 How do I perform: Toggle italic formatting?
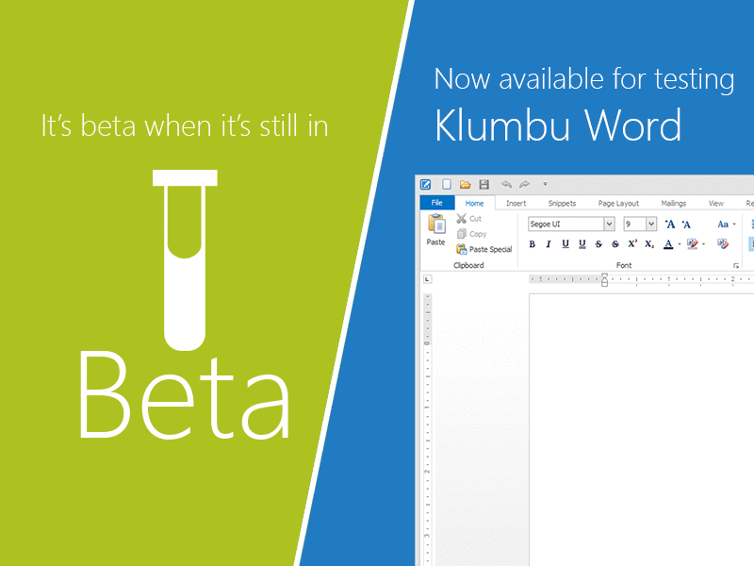pos(549,244)
